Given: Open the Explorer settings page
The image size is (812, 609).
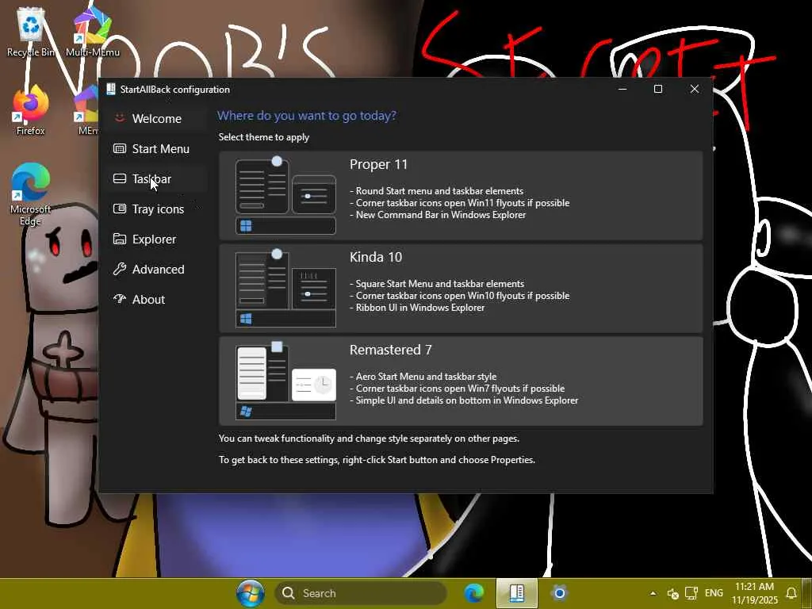Looking at the screenshot, I should (x=156, y=239).
